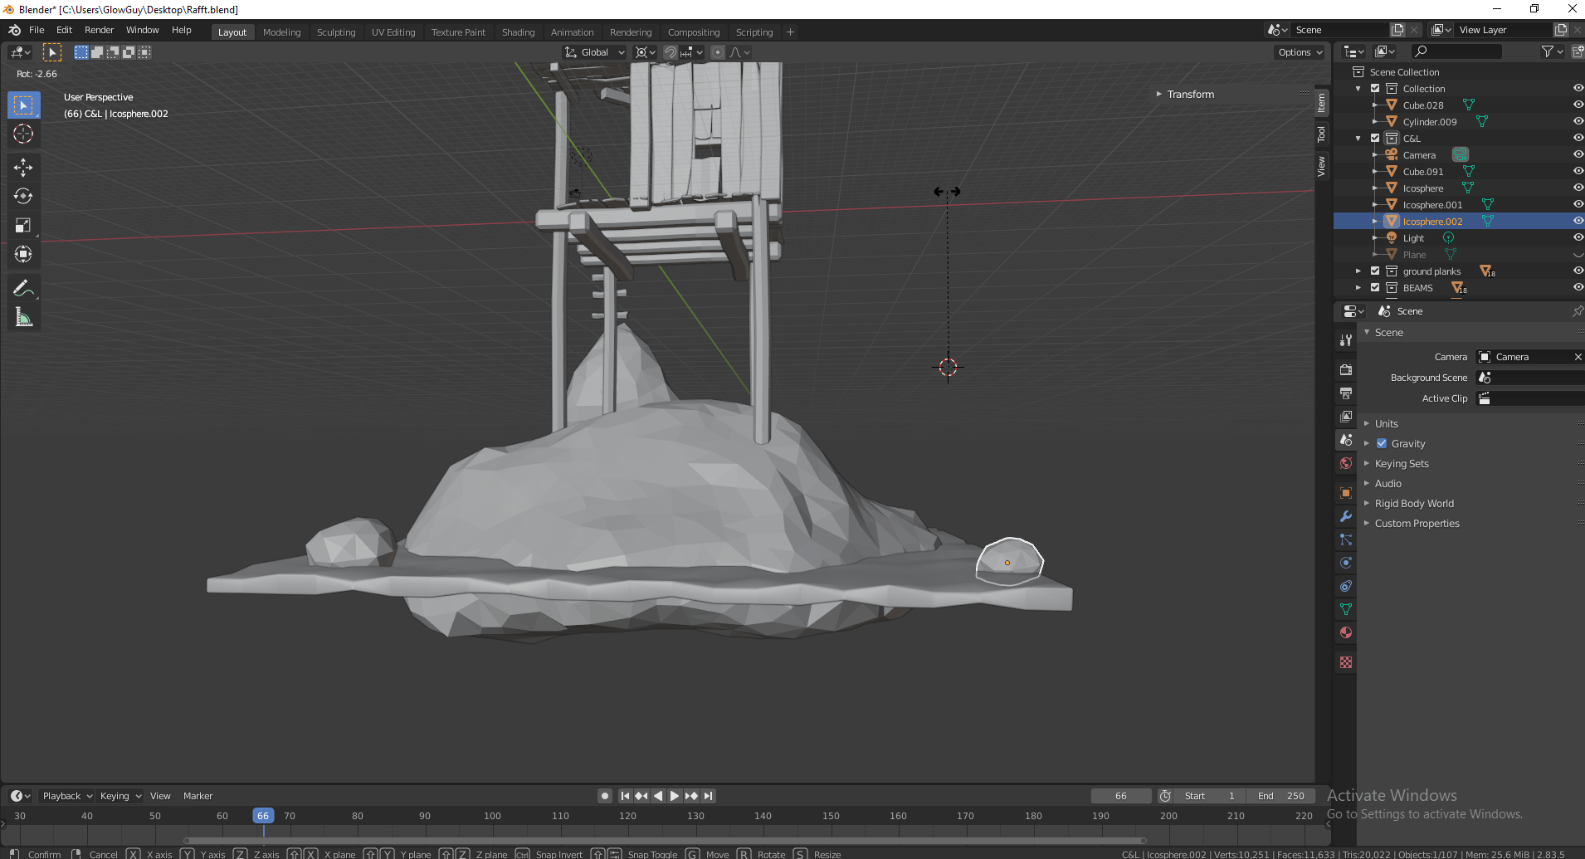Toggle visibility of the Light object
This screenshot has height=859, width=1585.
[x=1578, y=238]
